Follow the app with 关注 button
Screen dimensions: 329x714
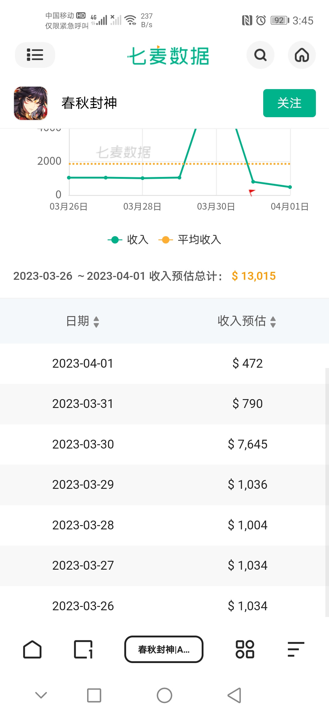289,103
